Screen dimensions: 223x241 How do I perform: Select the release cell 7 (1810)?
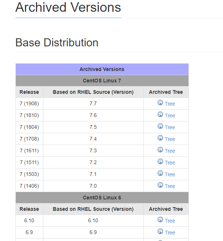(29, 116)
